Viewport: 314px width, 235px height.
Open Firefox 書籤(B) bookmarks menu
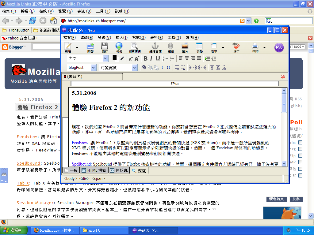pyautogui.click(x=84, y=11)
